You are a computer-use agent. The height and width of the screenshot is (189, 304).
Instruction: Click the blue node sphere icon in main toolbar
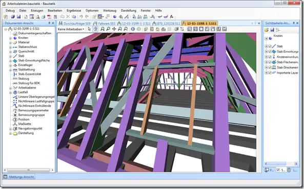(115, 17)
